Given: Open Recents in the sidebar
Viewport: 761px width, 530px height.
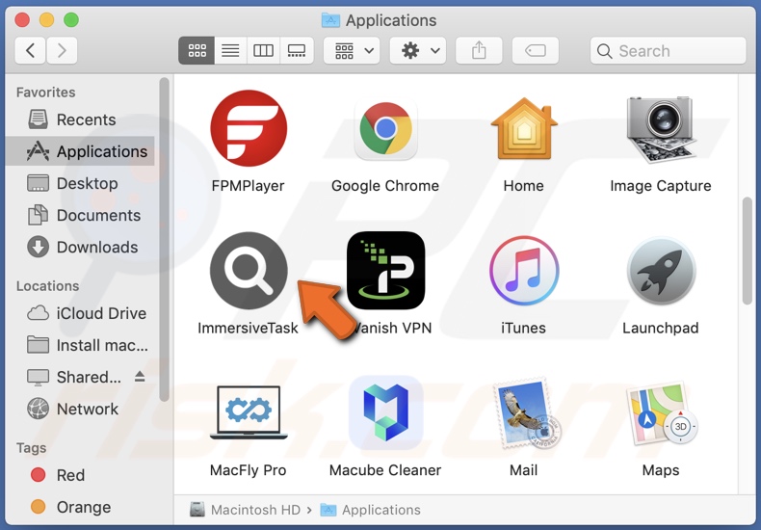Looking at the screenshot, I should pos(80,119).
